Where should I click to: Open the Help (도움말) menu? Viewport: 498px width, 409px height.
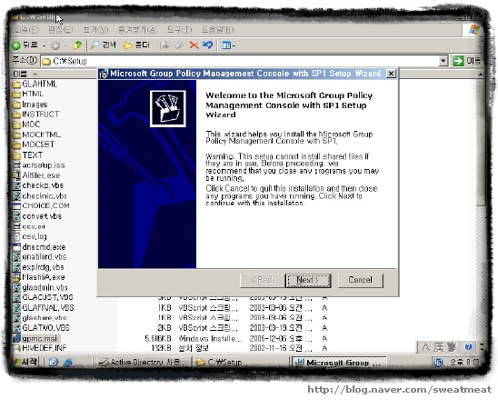point(217,30)
